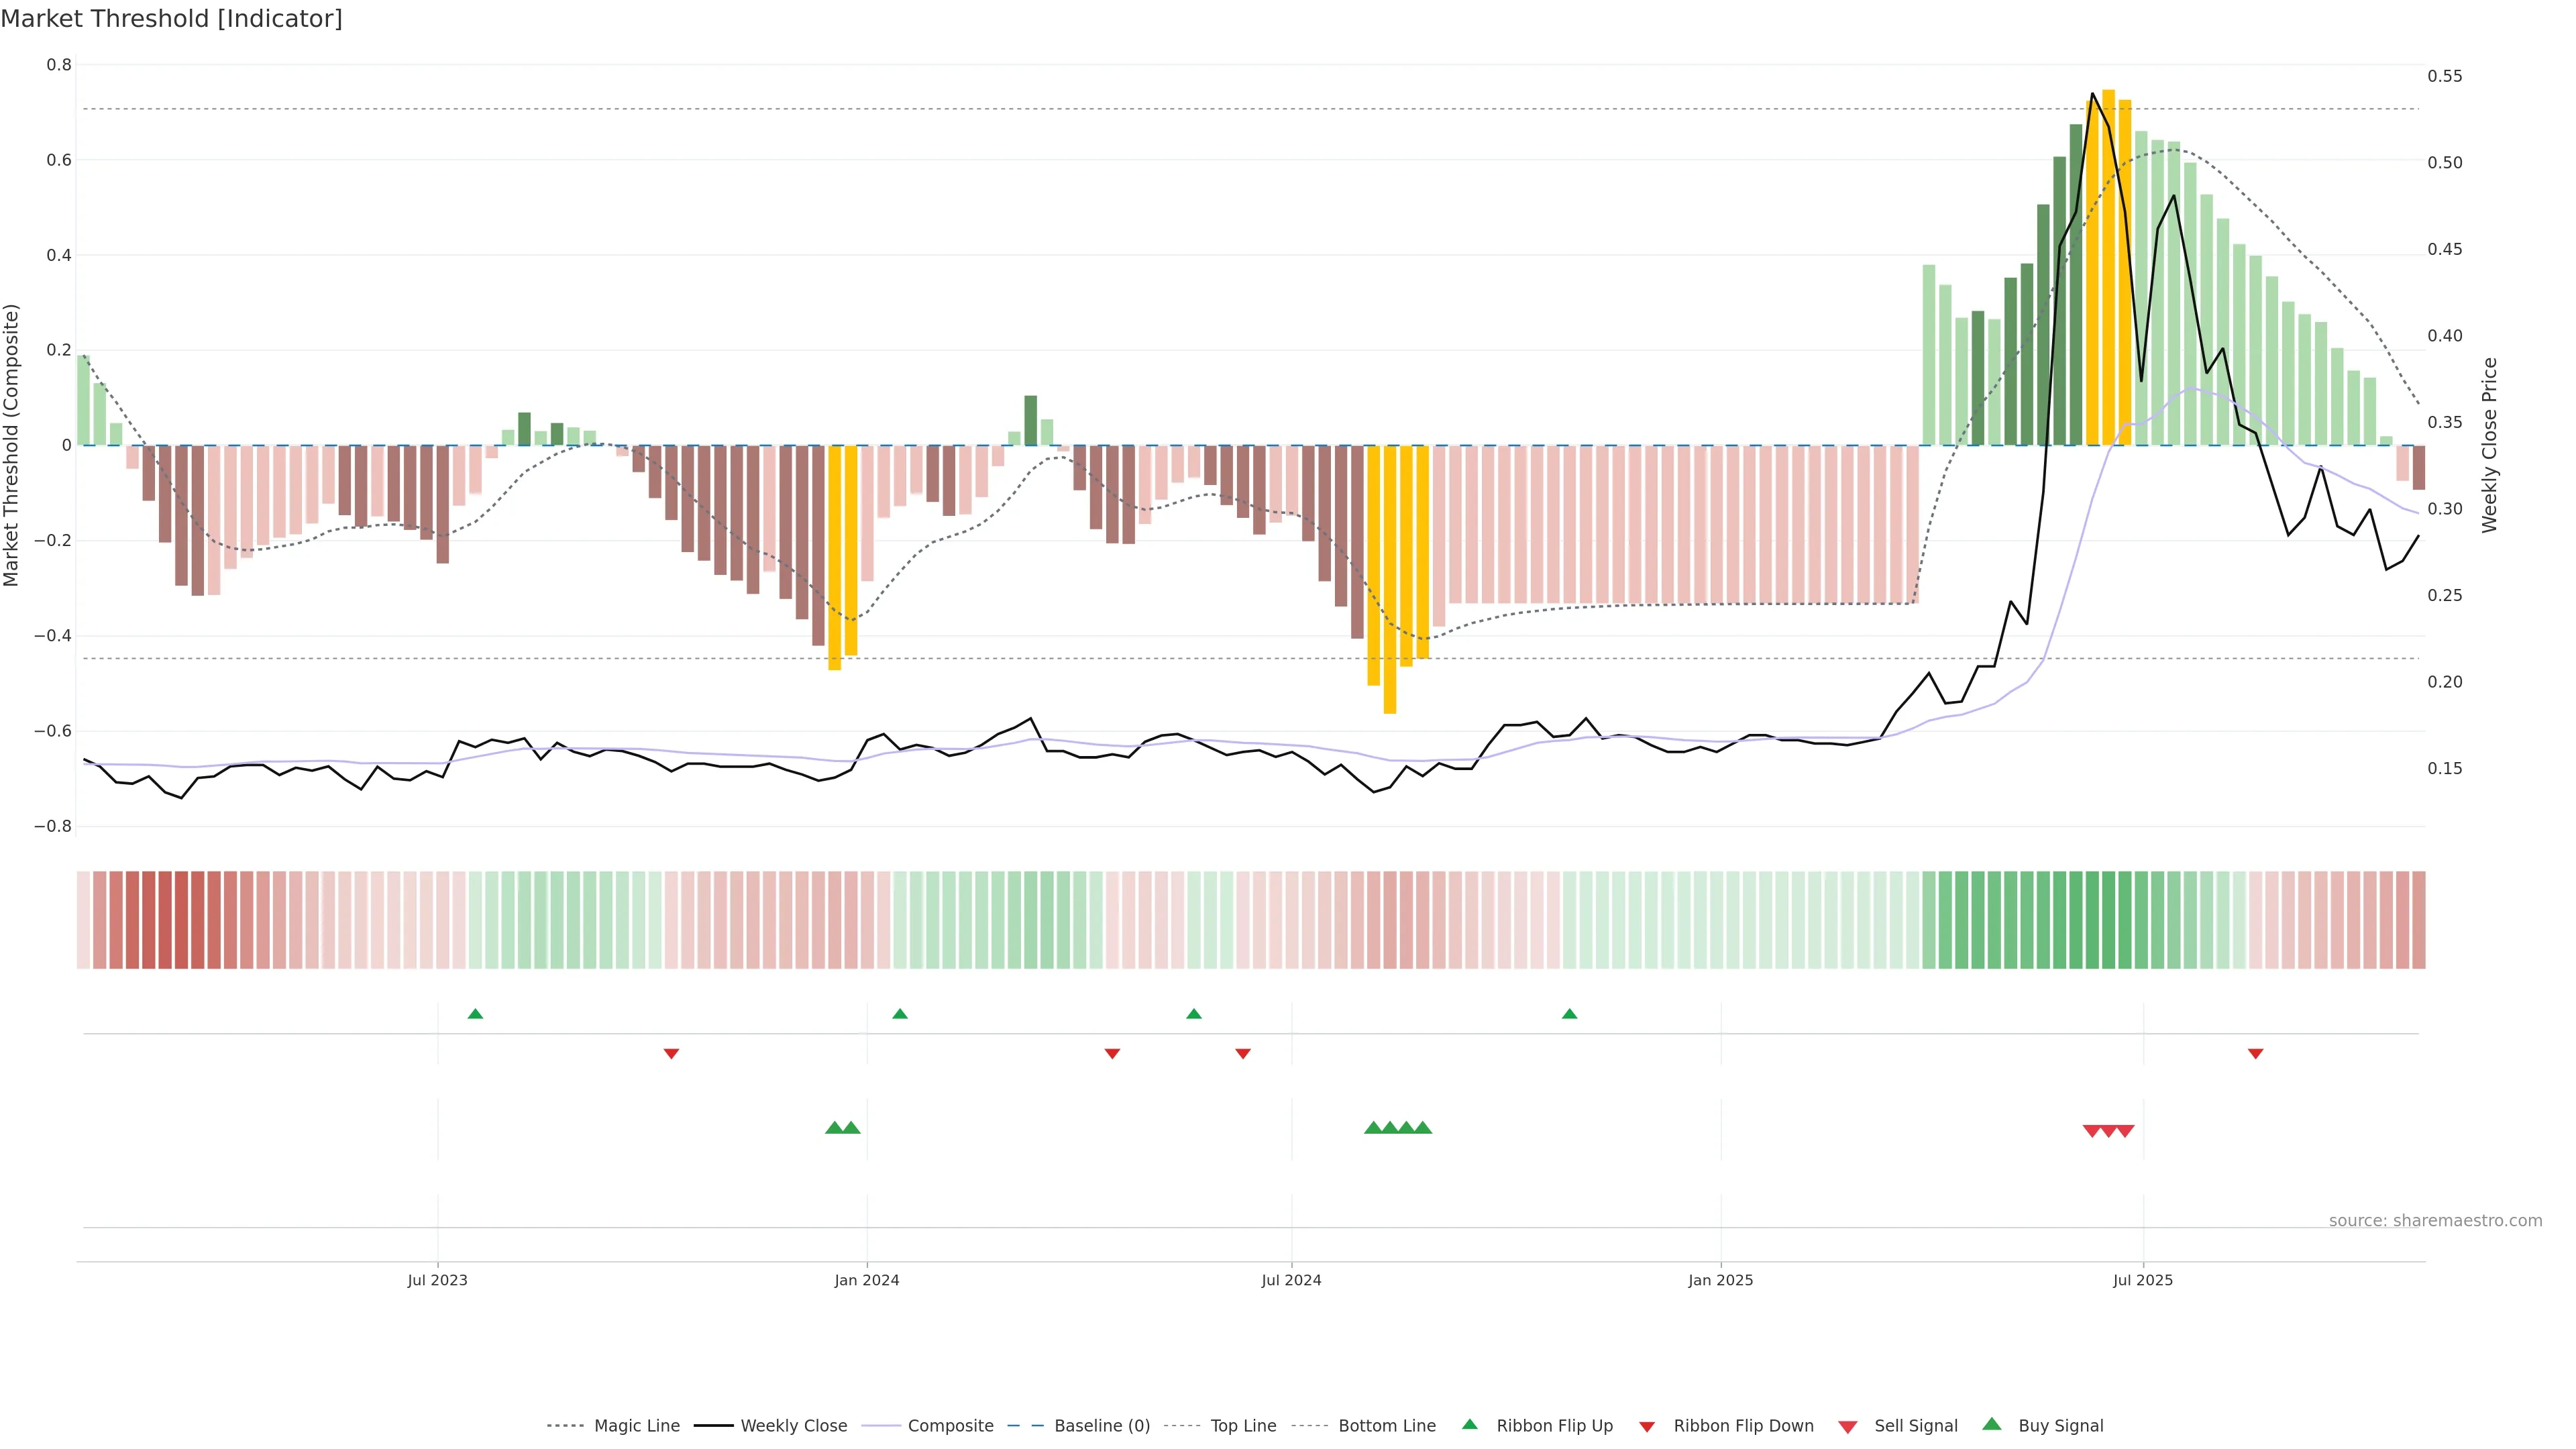
Task: Click the Weekly Close Price axis title
Action: click(2489, 445)
